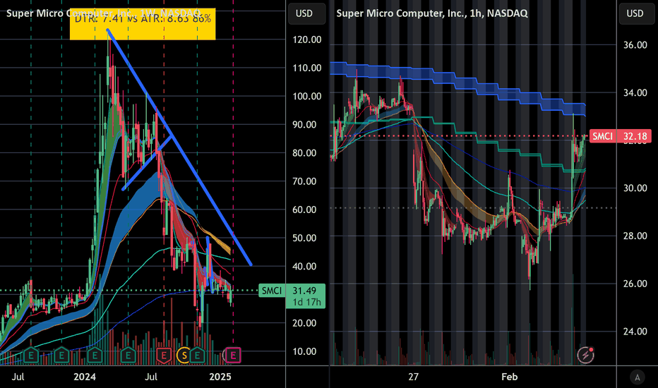Click the 50.00 price axis label
The height and width of the screenshot is (388, 658).
click(x=304, y=238)
